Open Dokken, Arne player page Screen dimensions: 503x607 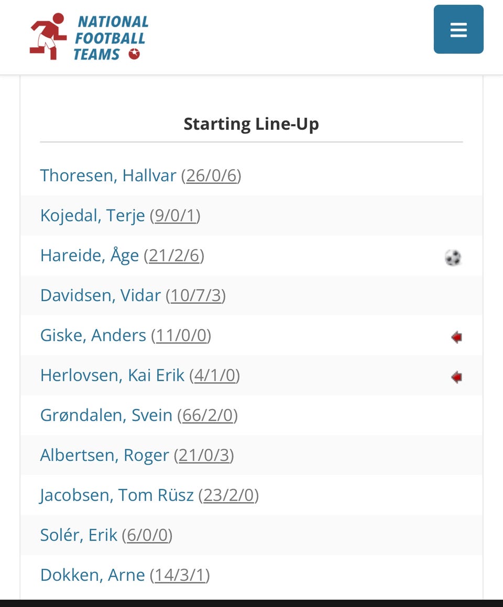93,575
